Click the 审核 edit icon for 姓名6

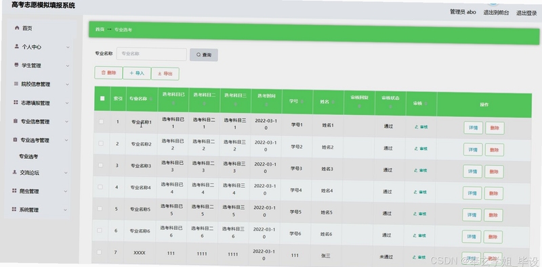(x=415, y=236)
